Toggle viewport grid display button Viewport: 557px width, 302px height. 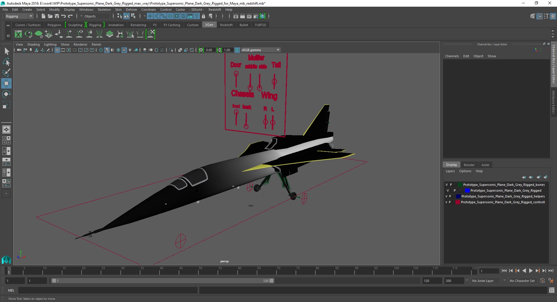coord(57,50)
